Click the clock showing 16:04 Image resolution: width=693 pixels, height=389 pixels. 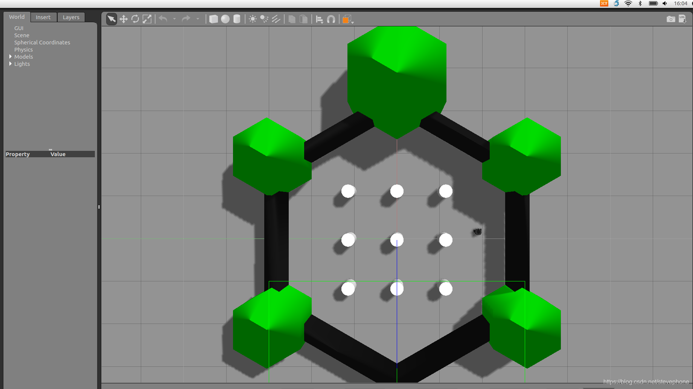[681, 3]
